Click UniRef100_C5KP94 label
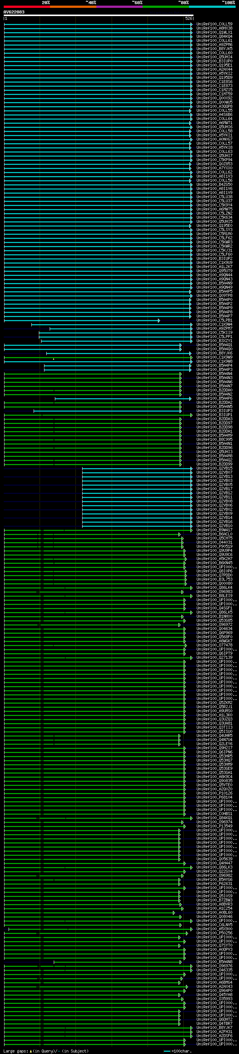Image resolution: width=239 pixels, height=1054 pixels. 214,160
